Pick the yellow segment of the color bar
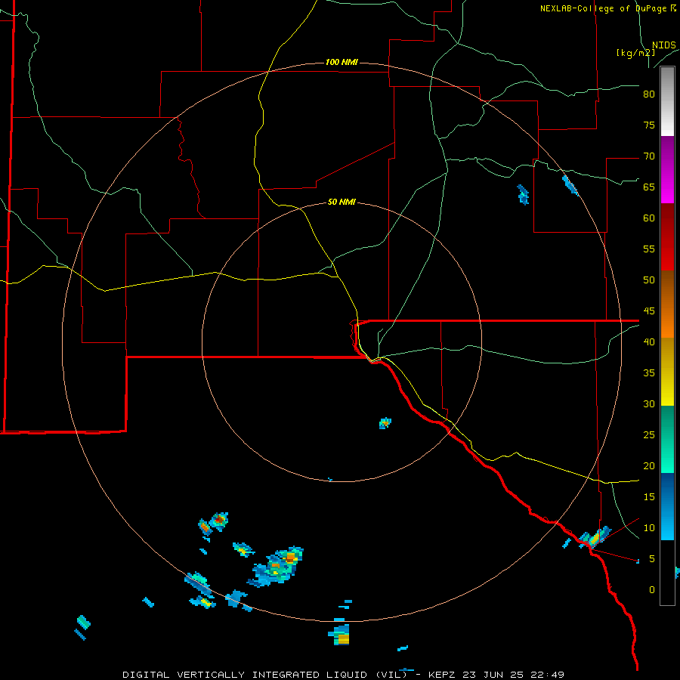This screenshot has width=680, height=680. (x=667, y=372)
